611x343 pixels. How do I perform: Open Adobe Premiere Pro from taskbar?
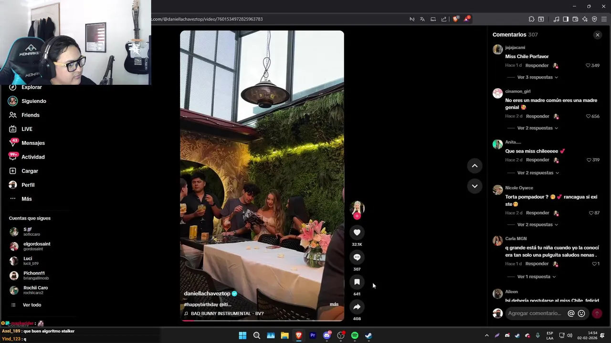click(x=313, y=335)
